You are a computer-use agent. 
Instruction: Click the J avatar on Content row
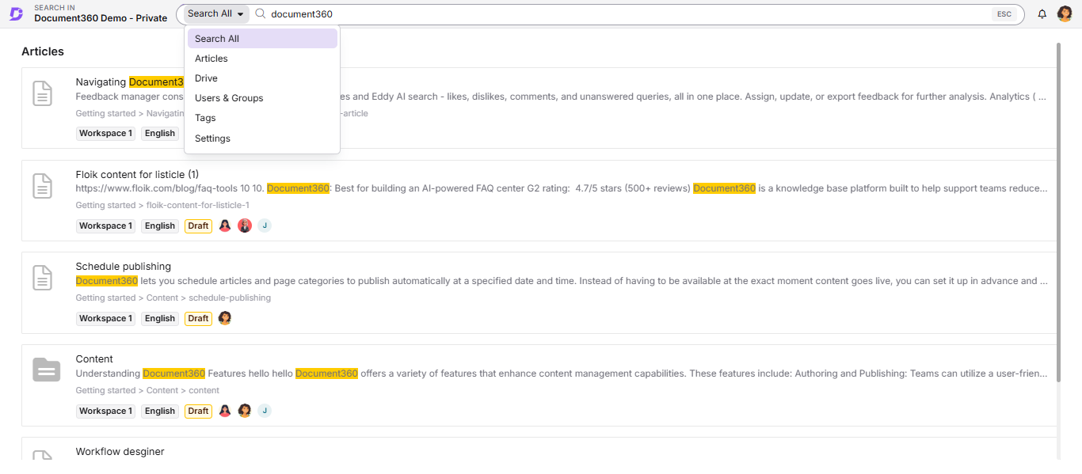(x=265, y=411)
